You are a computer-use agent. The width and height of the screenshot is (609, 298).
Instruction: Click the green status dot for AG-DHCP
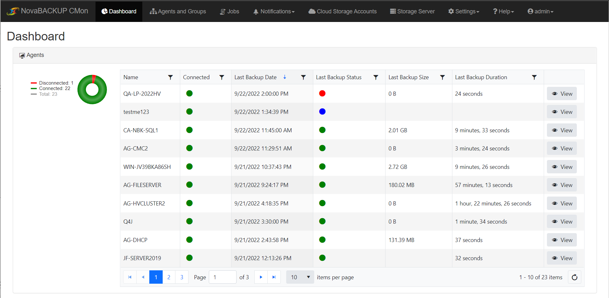(322, 240)
